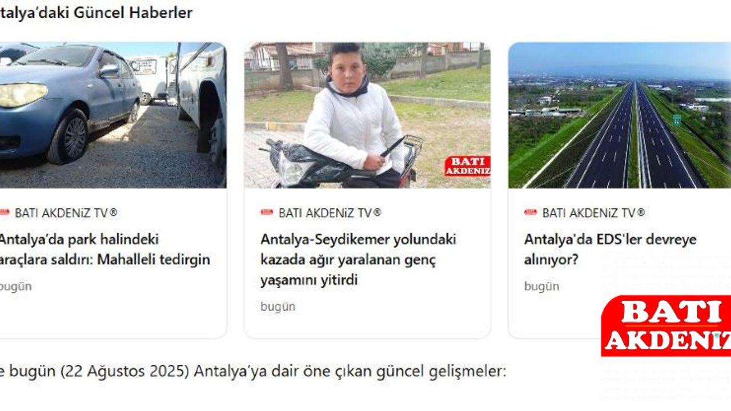
Task: Click the large BATI AKDENİZ red logo
Action: pos(666,325)
